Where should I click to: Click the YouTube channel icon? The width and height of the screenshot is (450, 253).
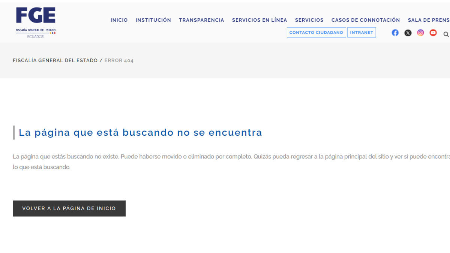coord(433,33)
